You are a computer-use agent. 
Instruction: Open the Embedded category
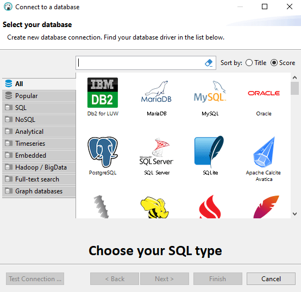pyautogui.click(x=39, y=155)
